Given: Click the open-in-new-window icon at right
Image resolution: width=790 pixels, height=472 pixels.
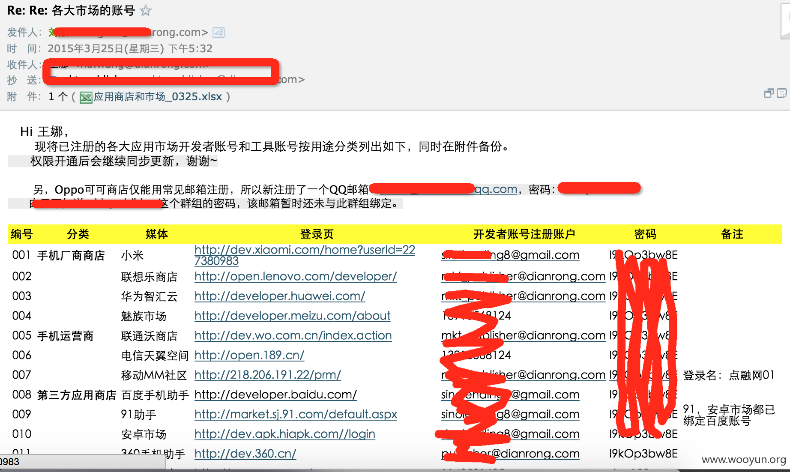Looking at the screenshot, I should point(769,93).
